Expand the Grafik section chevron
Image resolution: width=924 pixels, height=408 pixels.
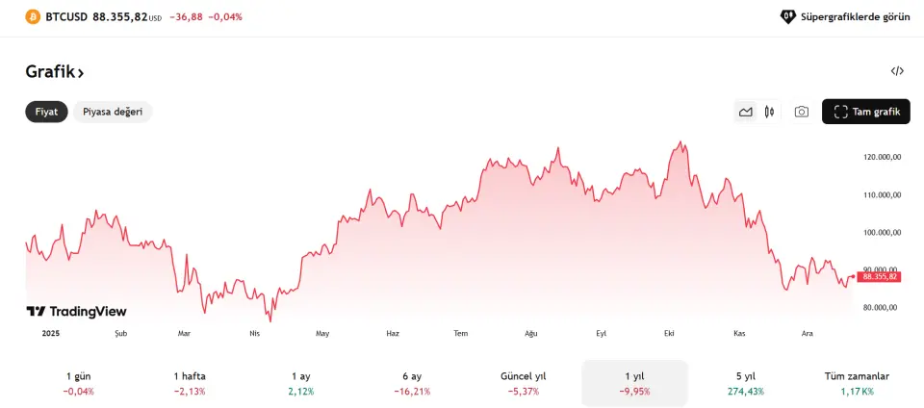[81, 72]
